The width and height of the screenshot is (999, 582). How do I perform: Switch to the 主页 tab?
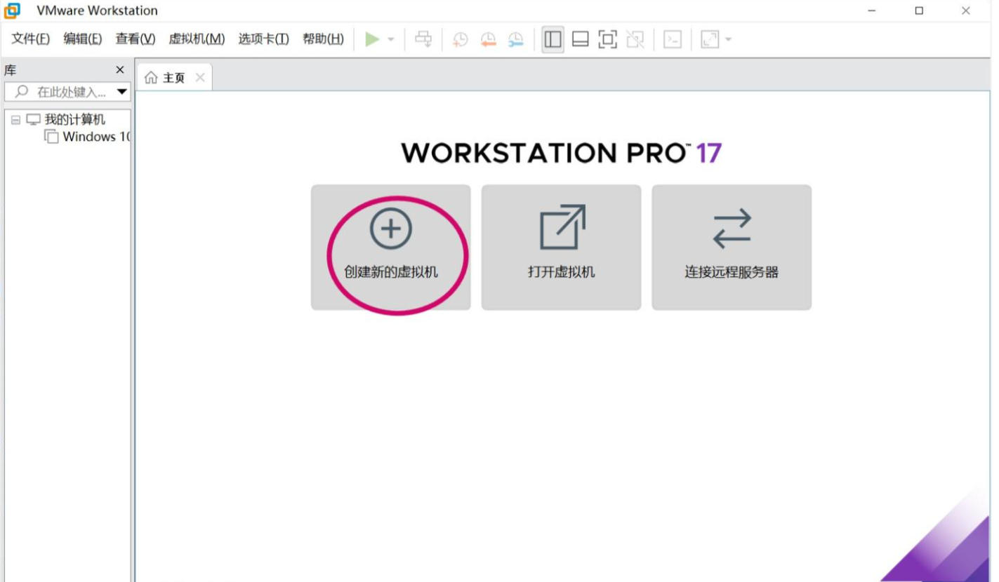(x=173, y=78)
